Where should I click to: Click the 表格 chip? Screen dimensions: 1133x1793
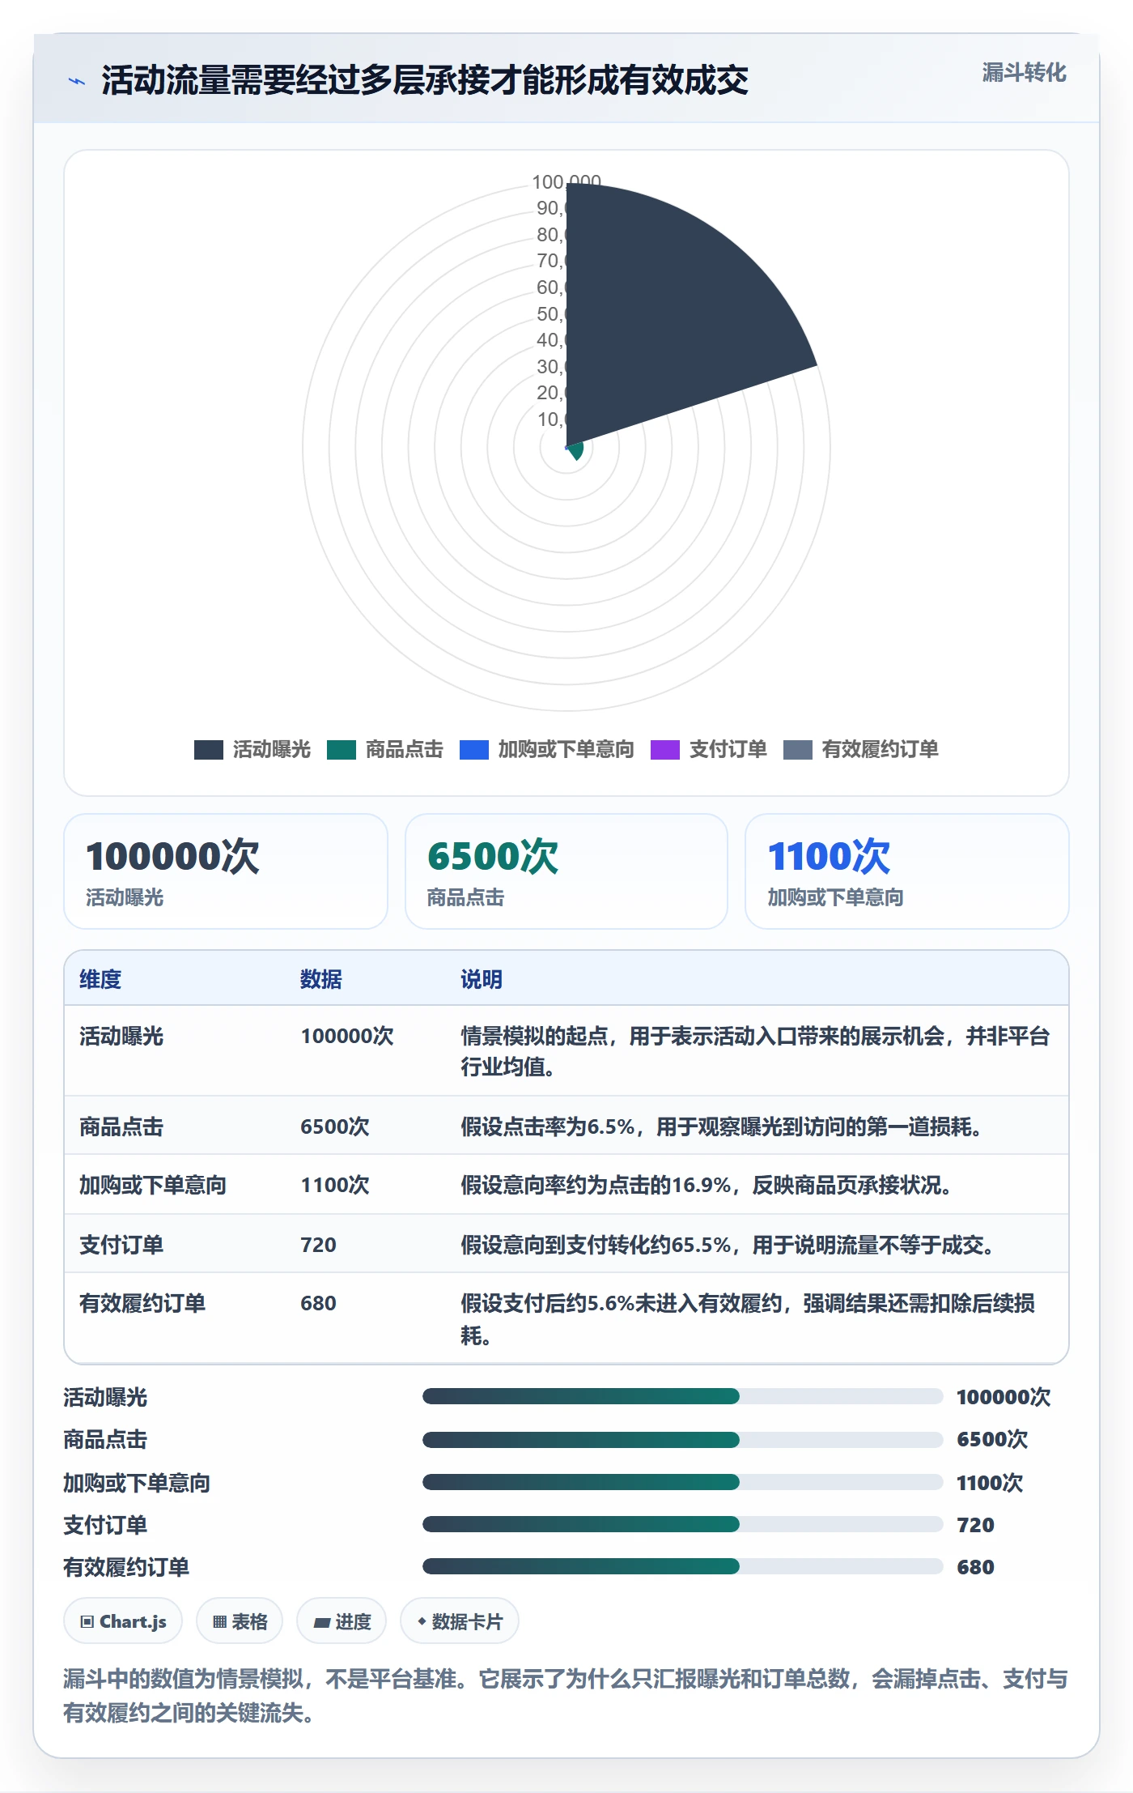pos(240,1621)
